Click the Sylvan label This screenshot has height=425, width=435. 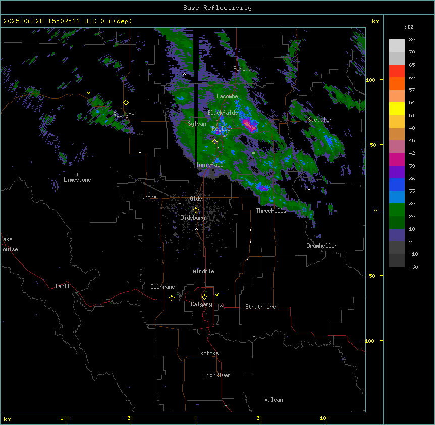coord(197,124)
